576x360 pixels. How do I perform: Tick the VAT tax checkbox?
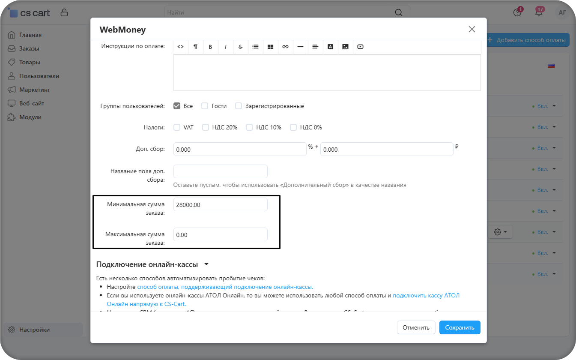[177, 127]
